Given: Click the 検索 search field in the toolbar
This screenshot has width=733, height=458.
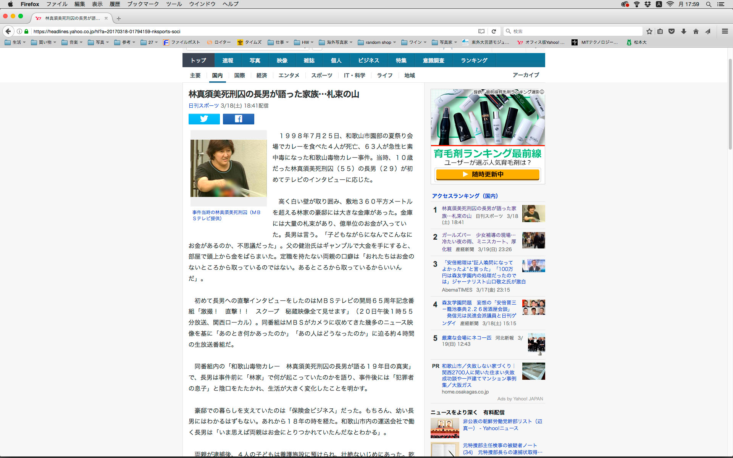Looking at the screenshot, I should tap(573, 31).
